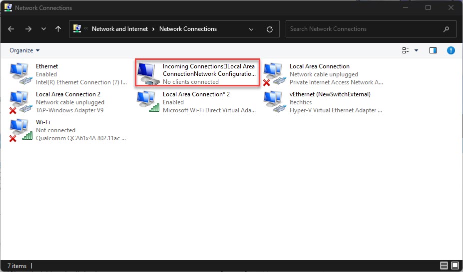Click the Incoming Connections name text

tap(209, 70)
